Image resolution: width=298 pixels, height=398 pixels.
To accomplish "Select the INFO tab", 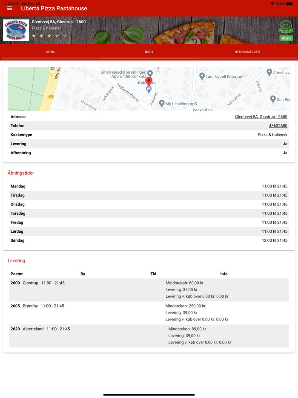I will (x=149, y=52).
